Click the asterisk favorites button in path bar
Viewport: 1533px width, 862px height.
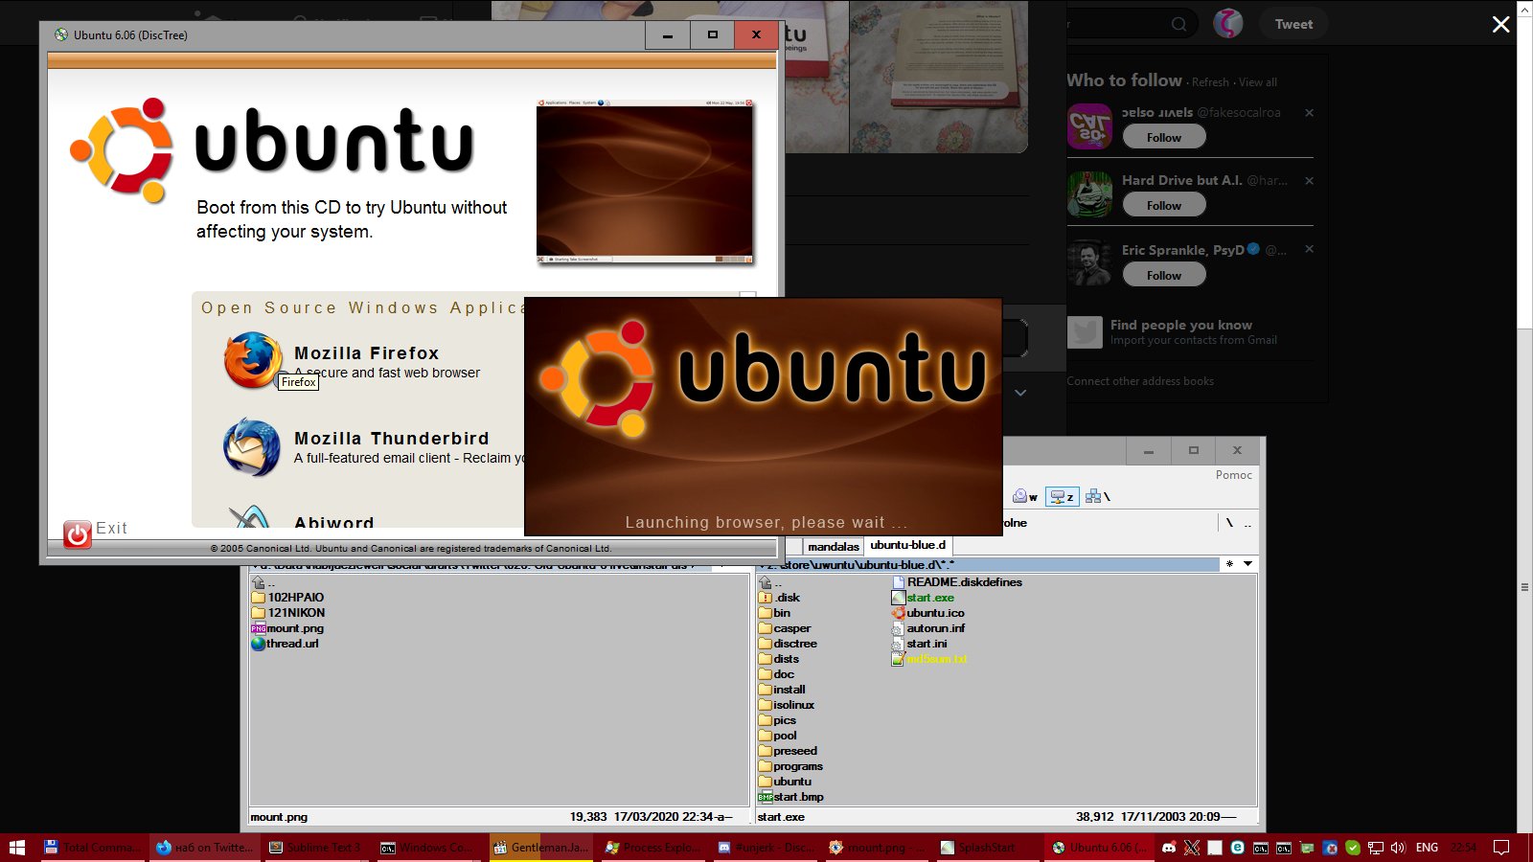pyautogui.click(x=1229, y=564)
